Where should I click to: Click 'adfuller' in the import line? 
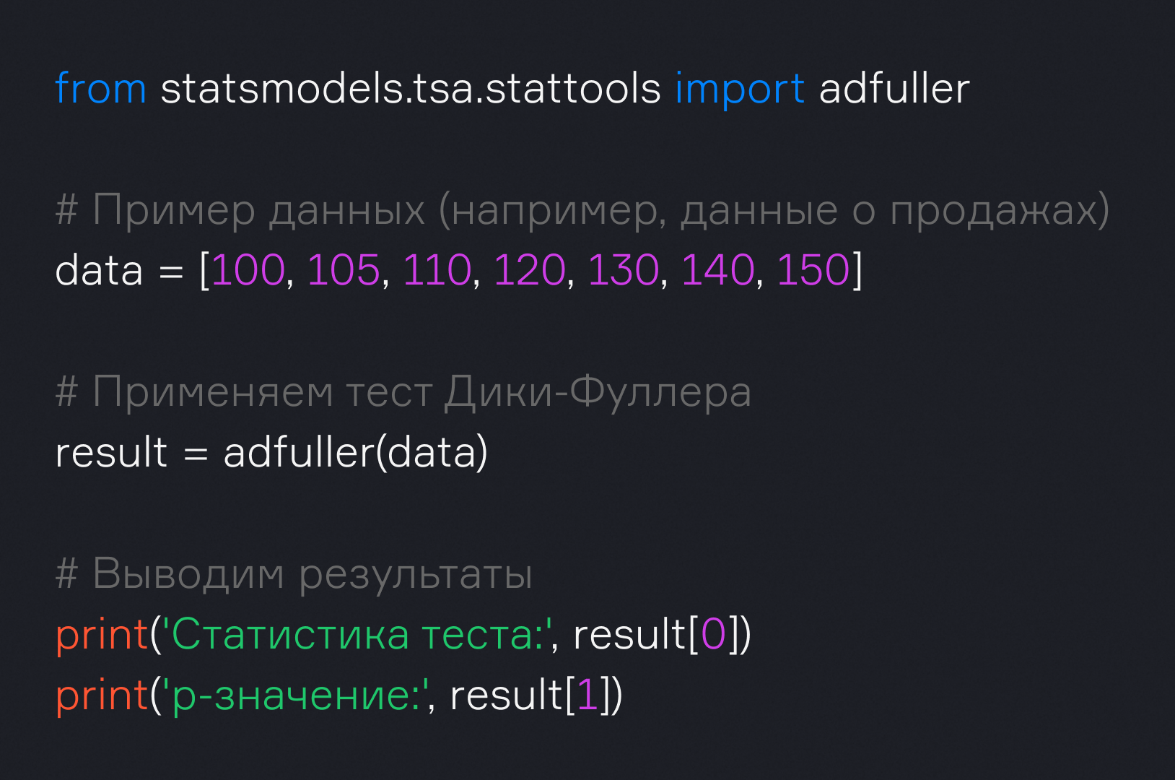pos(894,89)
